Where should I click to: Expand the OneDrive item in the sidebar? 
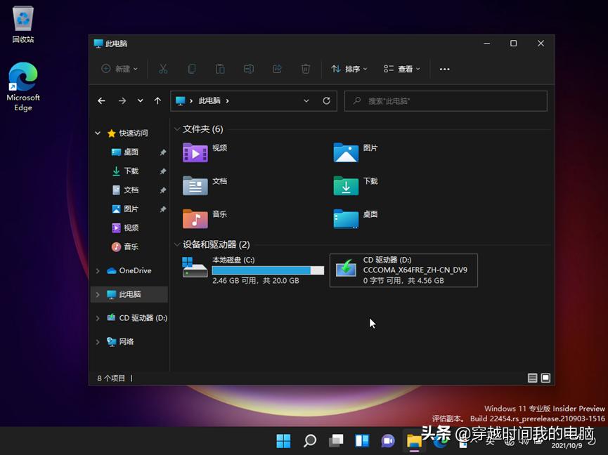97,270
